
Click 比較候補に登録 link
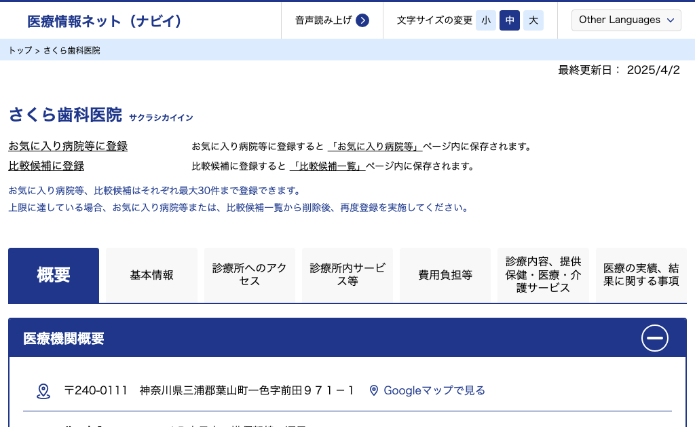[46, 166]
